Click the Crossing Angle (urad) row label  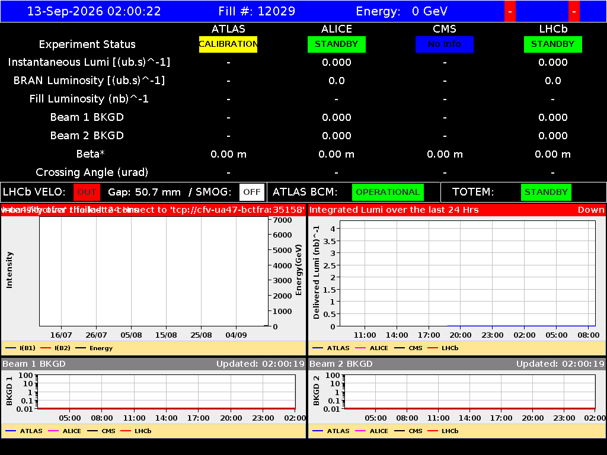(92, 172)
